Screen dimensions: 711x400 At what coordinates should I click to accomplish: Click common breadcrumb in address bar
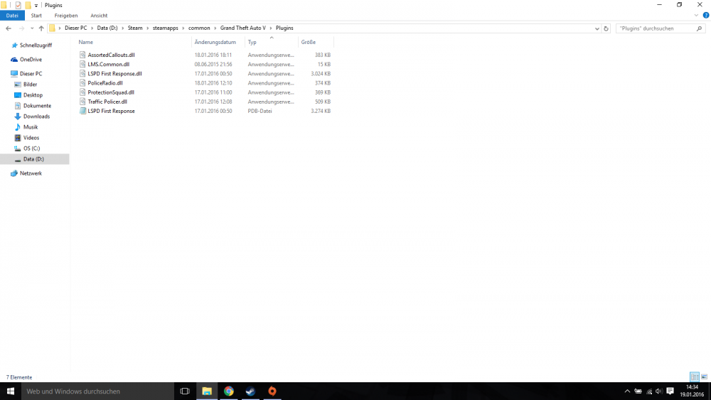tap(199, 28)
